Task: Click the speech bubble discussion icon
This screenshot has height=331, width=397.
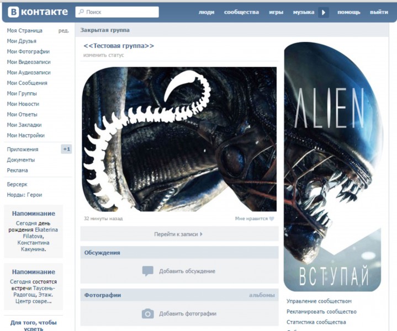Action: click(x=148, y=271)
